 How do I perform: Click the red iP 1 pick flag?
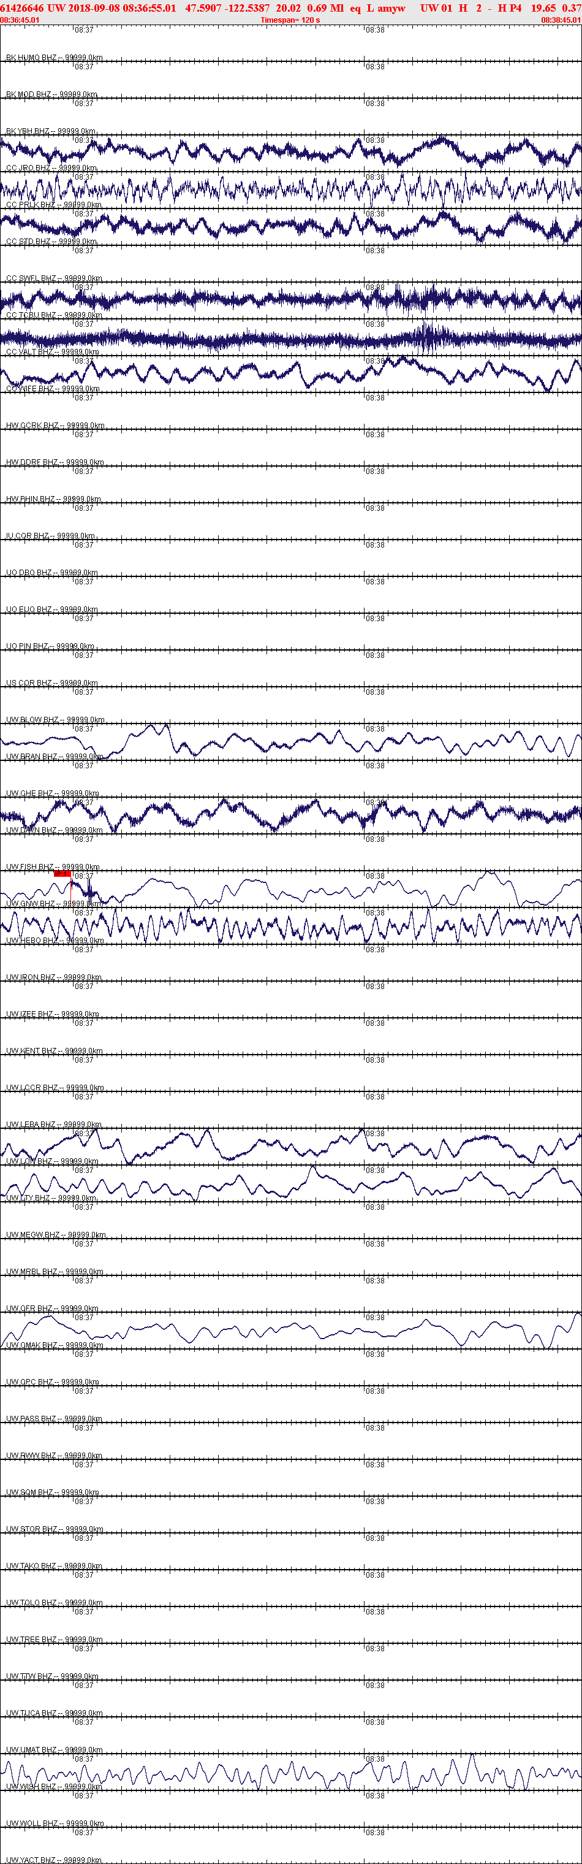(62, 873)
